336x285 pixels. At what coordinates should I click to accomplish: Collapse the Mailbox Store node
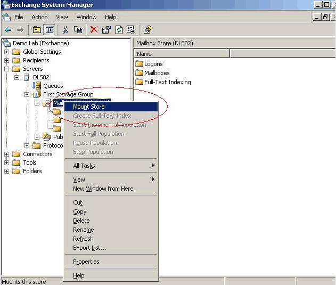tap(37, 103)
